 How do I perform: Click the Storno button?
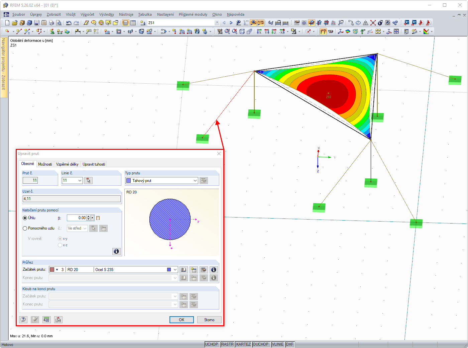tap(209, 320)
